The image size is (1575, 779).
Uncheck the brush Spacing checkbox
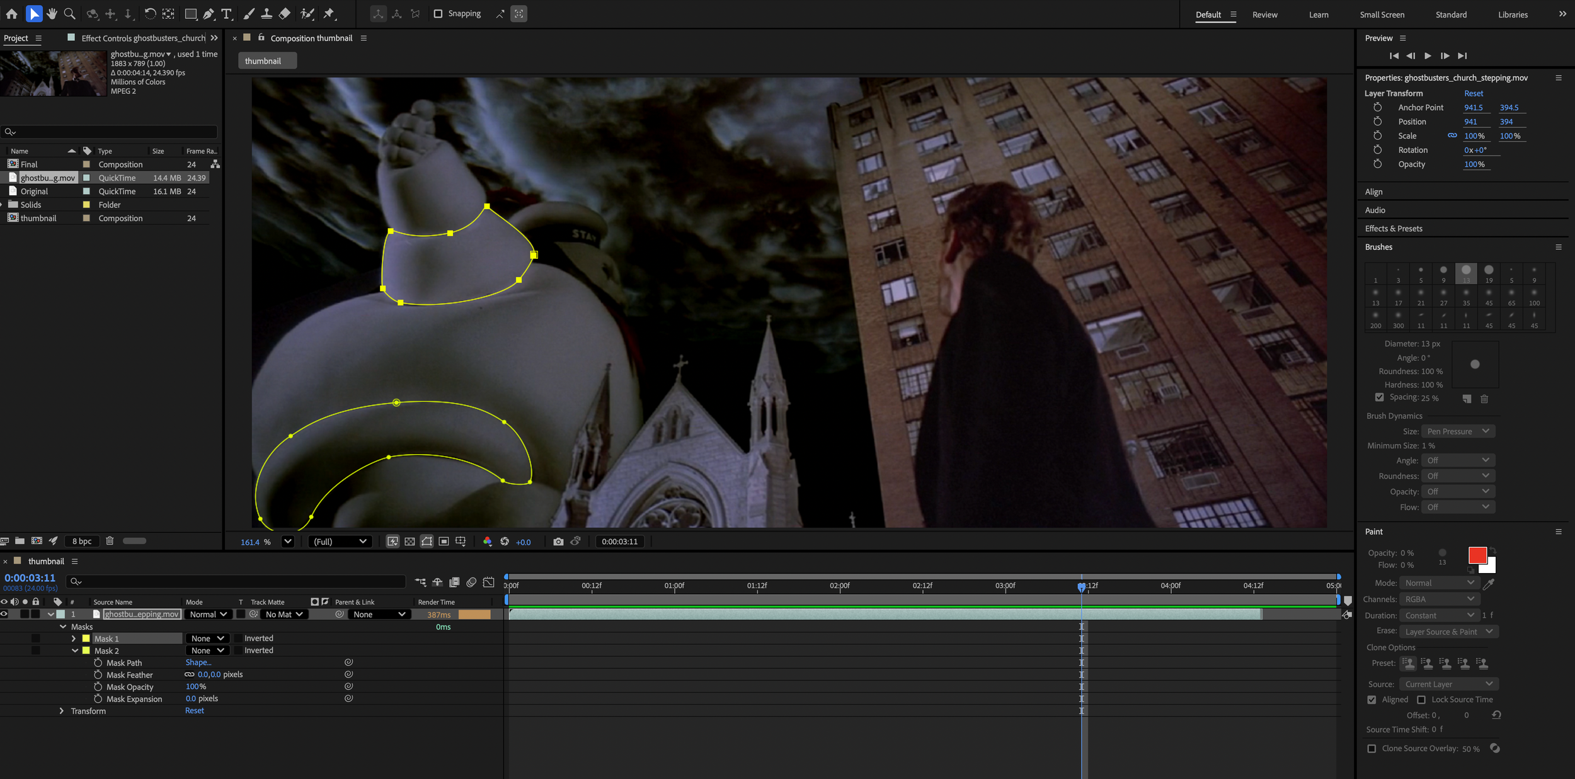[x=1379, y=397]
